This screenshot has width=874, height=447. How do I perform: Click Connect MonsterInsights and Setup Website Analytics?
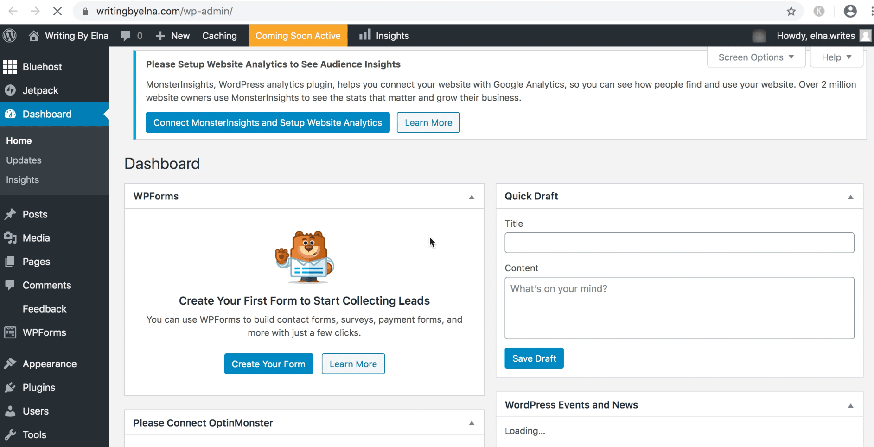[268, 122]
